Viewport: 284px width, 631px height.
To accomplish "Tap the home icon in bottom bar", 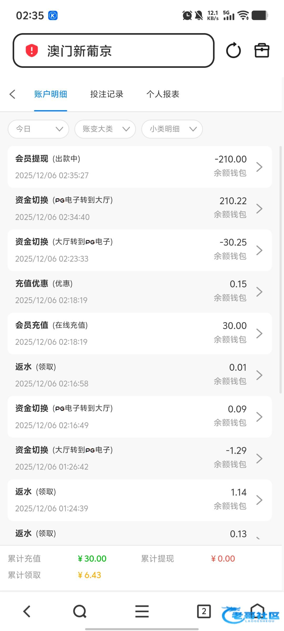I will 257,611.
